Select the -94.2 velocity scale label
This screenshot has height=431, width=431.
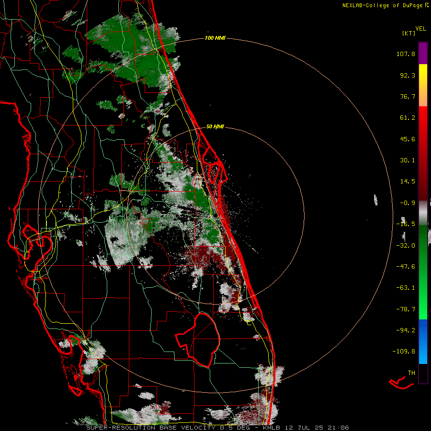[x=406, y=330]
